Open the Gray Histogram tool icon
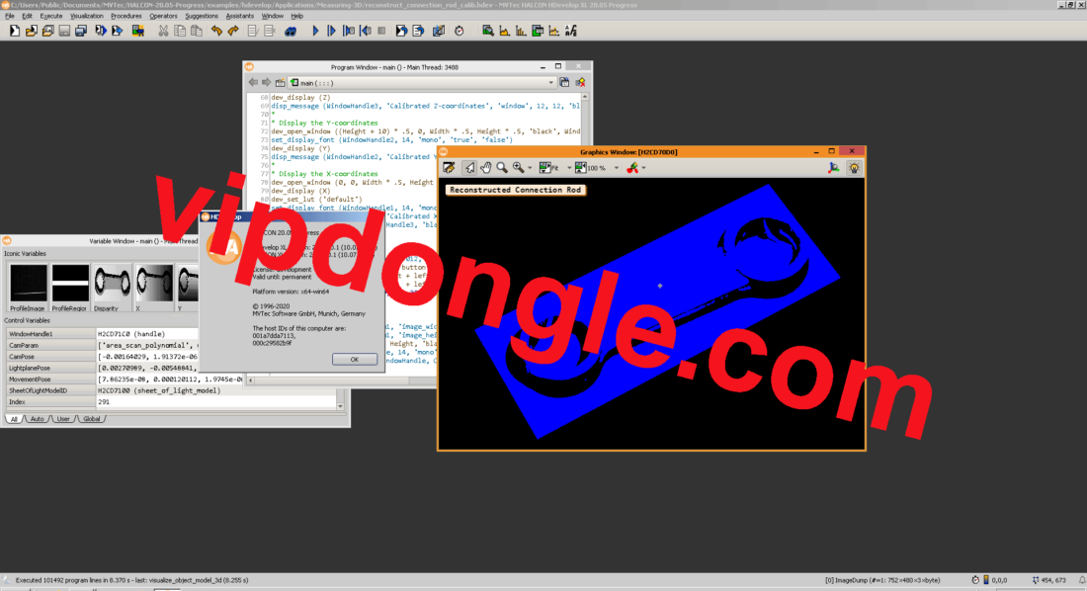Viewport: 1087px width, 591px height. tap(503, 31)
